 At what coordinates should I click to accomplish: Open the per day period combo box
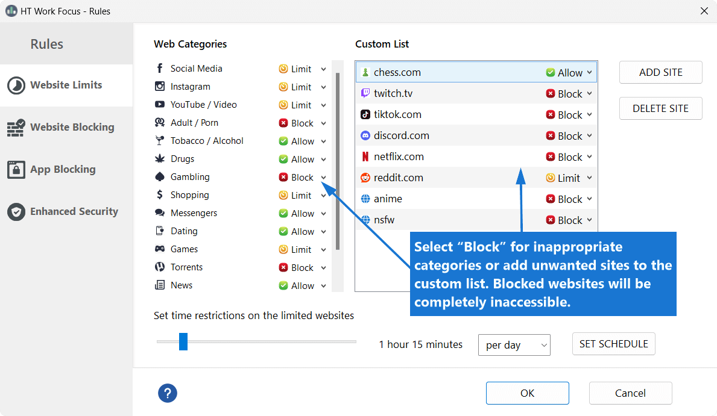(x=514, y=345)
